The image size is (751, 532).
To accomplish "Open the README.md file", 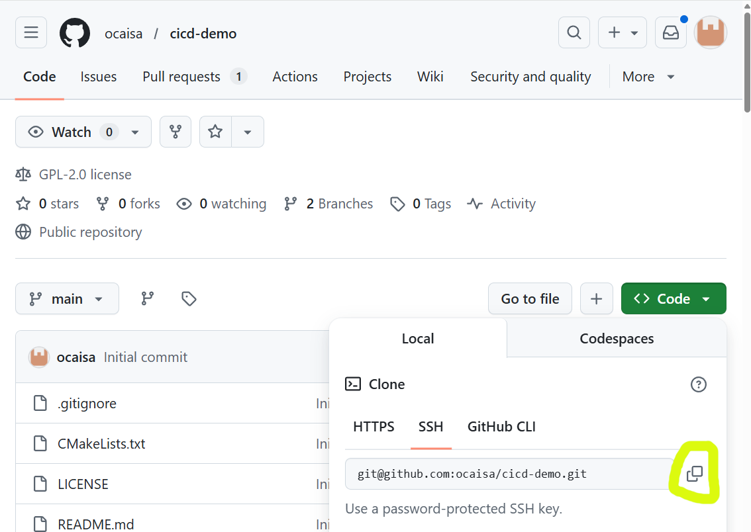I will point(96,524).
